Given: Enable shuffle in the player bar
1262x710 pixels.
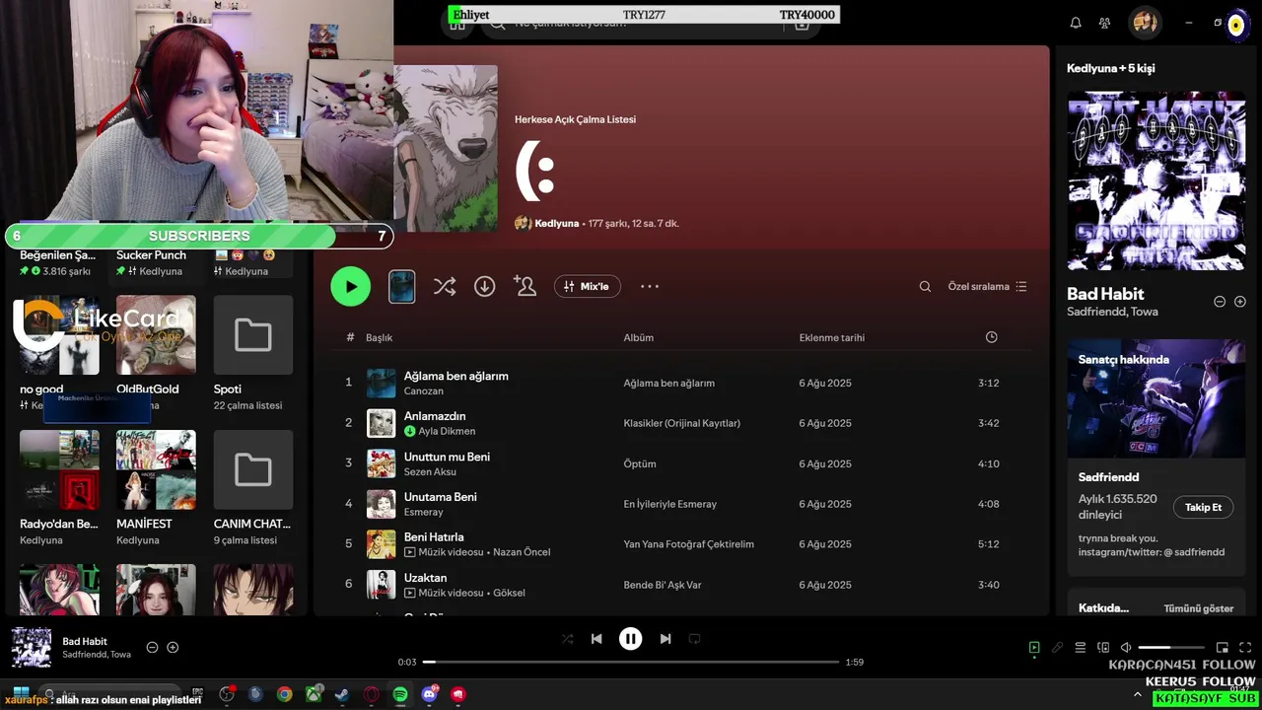Looking at the screenshot, I should 567,639.
